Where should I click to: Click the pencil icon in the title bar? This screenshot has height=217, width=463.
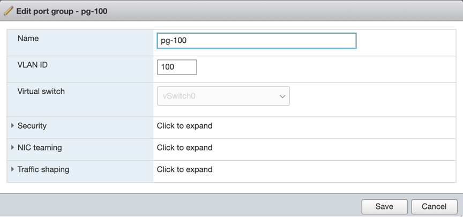pyautogui.click(x=9, y=11)
